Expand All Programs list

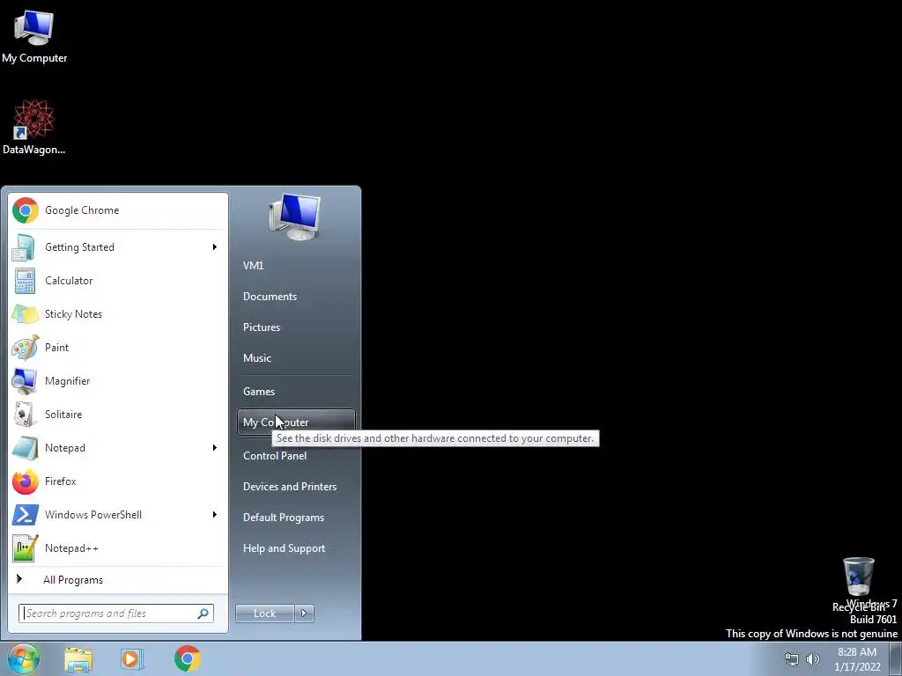click(118, 579)
